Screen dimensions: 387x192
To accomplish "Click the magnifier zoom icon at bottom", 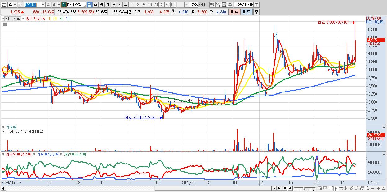I will pos(368,189).
